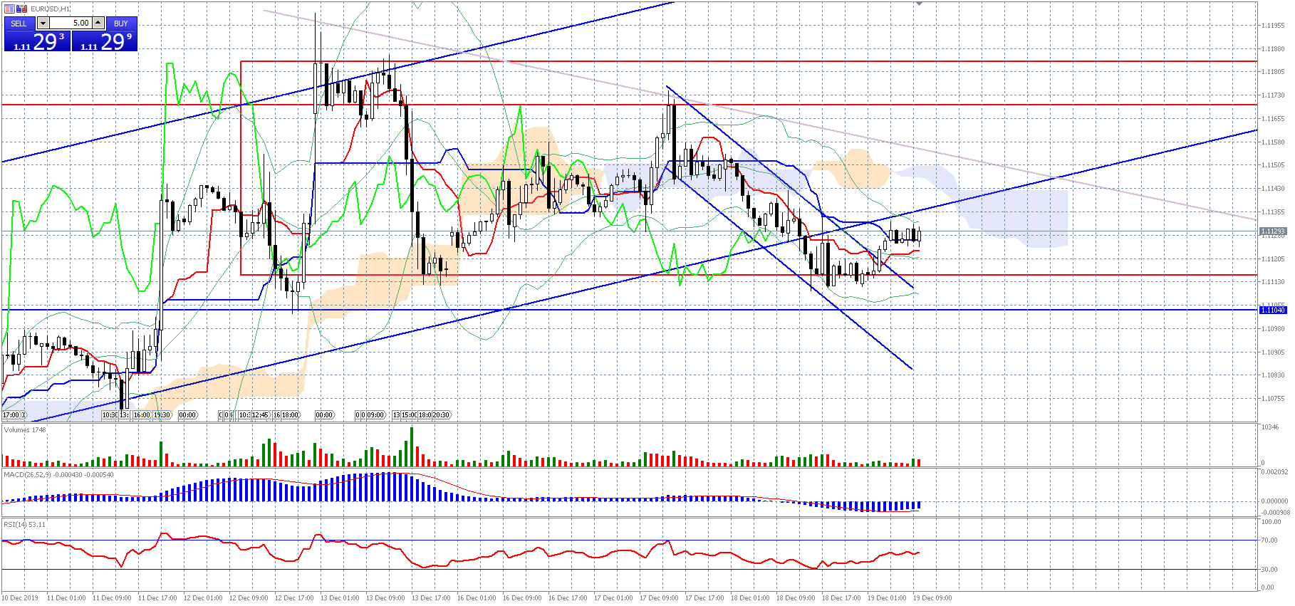Click the current price label 1.11293

pyautogui.click(x=1273, y=231)
